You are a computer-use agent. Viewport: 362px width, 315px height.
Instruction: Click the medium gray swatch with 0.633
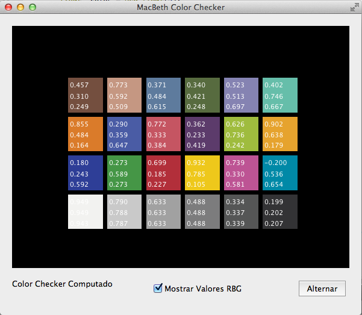point(163,211)
